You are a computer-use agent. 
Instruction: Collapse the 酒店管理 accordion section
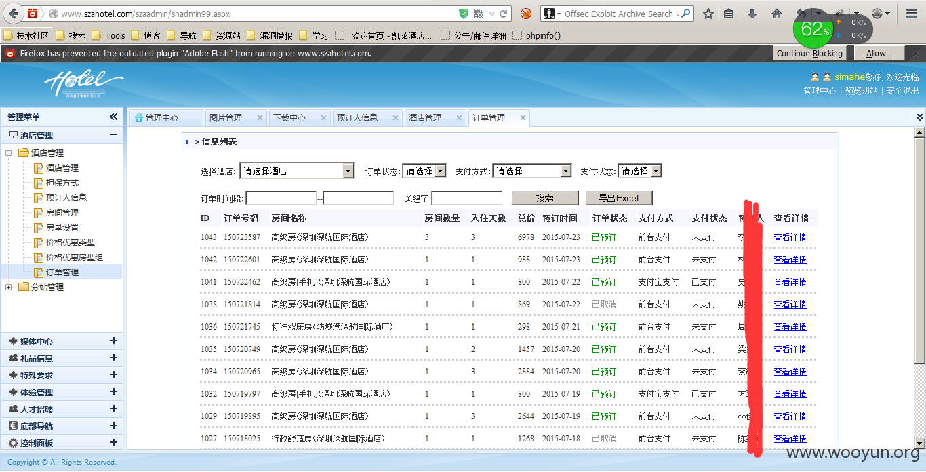[113, 135]
